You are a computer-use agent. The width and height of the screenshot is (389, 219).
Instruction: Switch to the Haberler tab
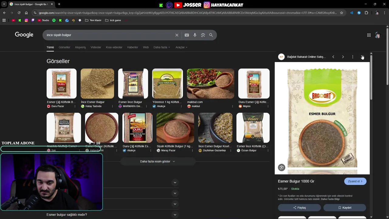(x=133, y=47)
